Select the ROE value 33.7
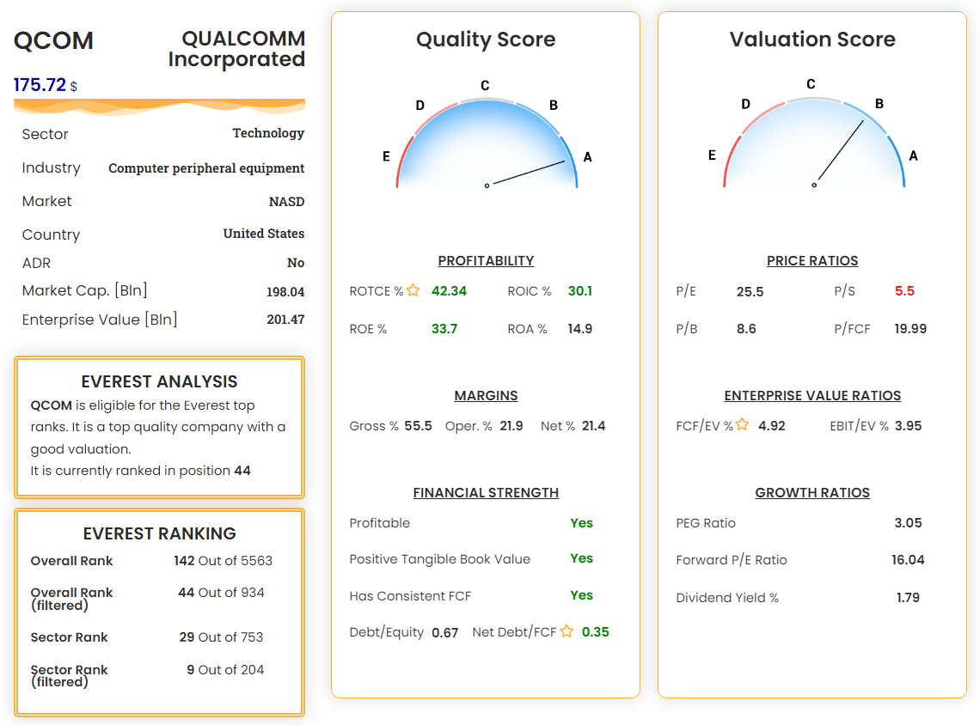 tap(444, 328)
